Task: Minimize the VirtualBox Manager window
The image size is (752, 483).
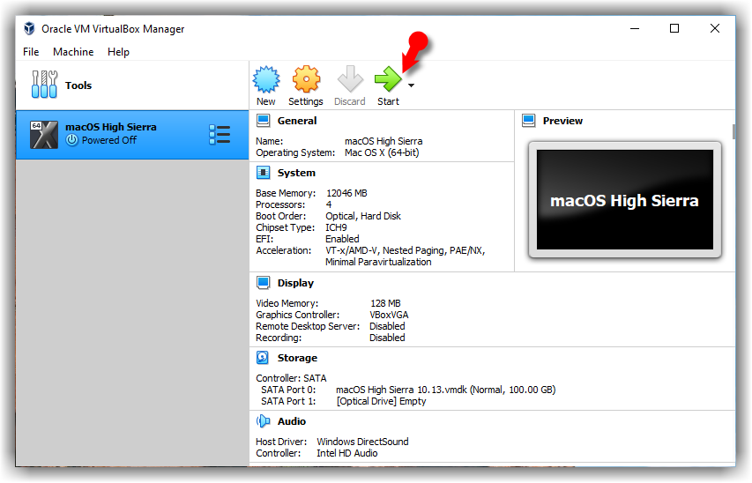Action: click(635, 28)
